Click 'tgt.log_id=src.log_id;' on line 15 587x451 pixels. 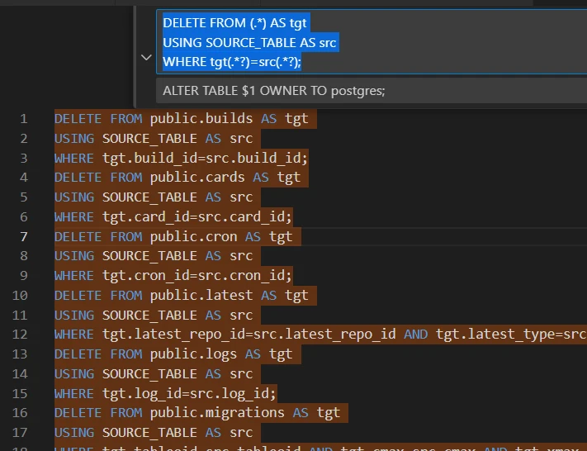(x=189, y=394)
